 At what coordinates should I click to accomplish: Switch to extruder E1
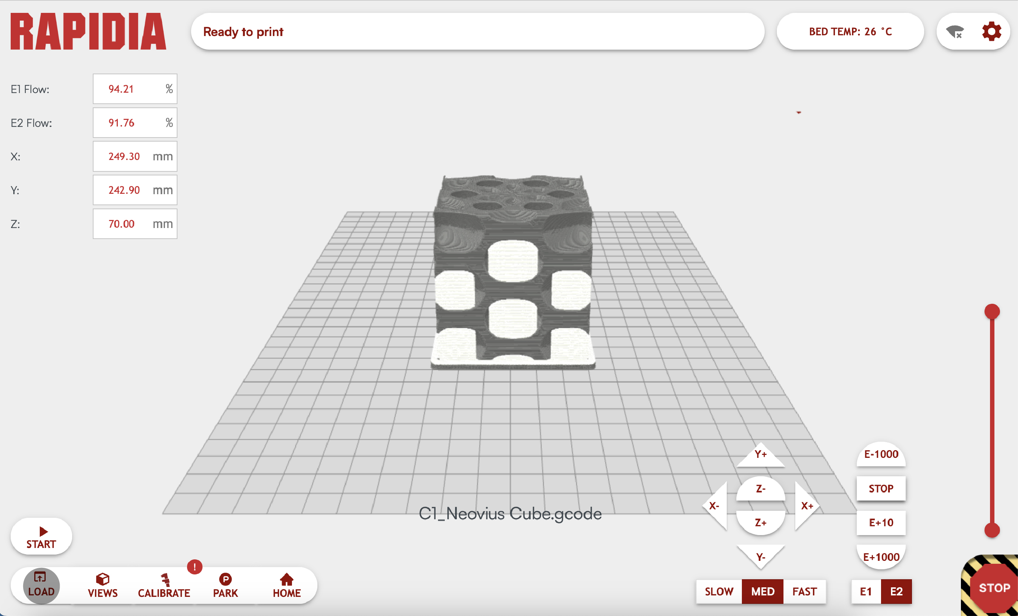[x=866, y=591]
